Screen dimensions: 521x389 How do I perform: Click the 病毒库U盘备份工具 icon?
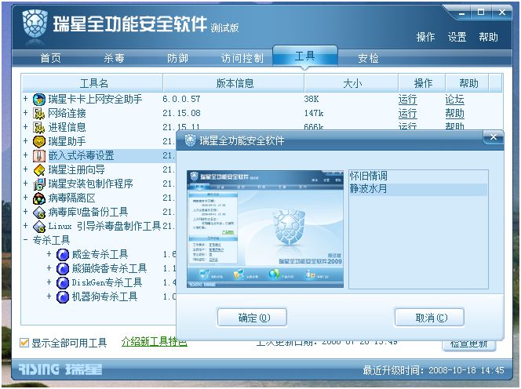coord(39,213)
